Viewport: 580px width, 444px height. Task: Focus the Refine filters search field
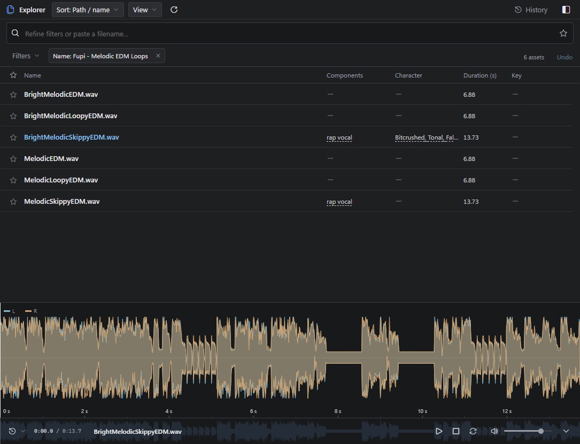point(290,33)
